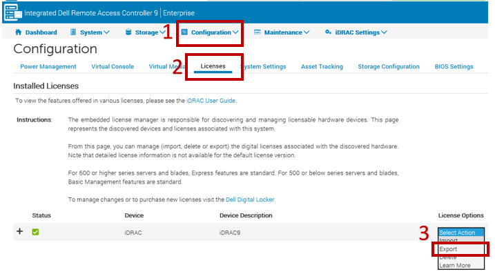Expand the iDRAC license row plus sign
Image resolution: width=495 pixels, height=274 pixels.
click(x=19, y=231)
